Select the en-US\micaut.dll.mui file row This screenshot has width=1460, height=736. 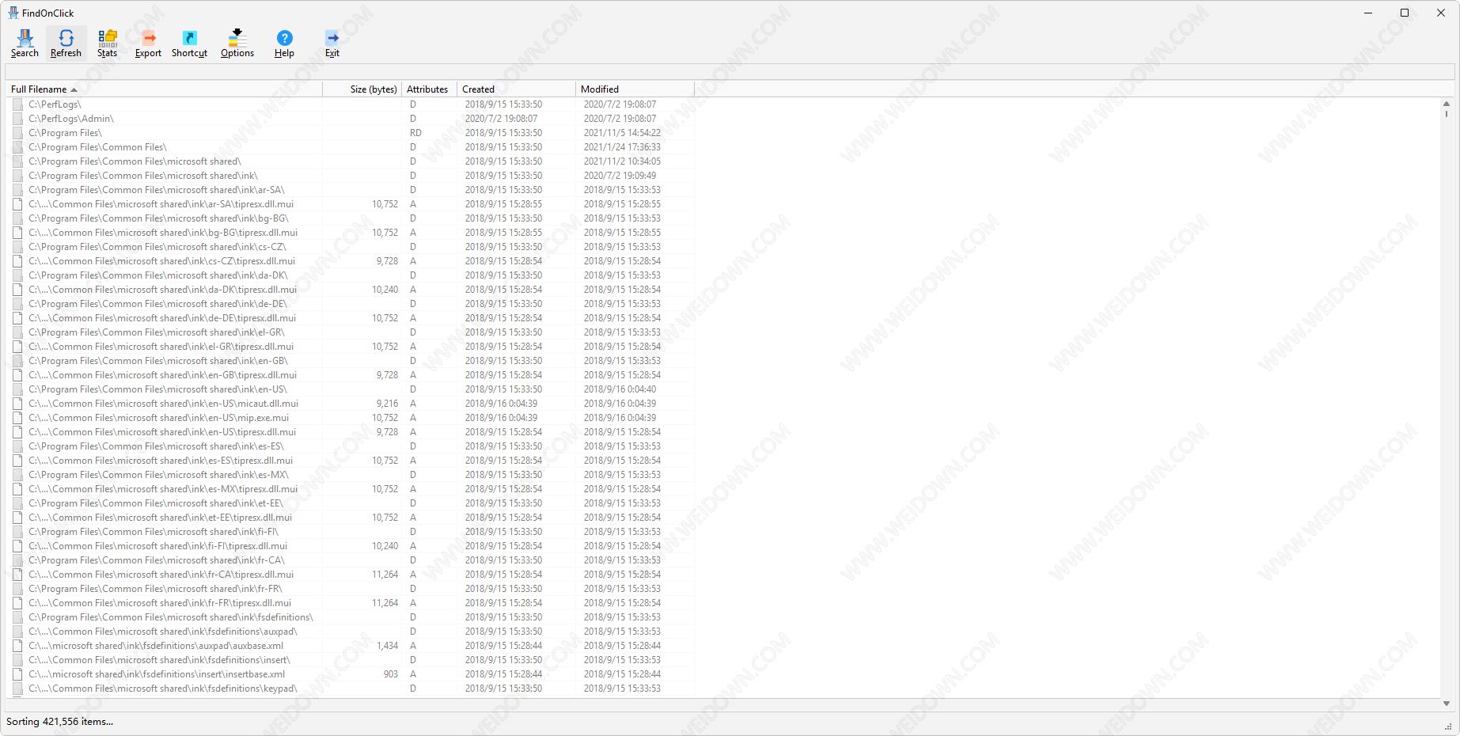tap(351, 404)
